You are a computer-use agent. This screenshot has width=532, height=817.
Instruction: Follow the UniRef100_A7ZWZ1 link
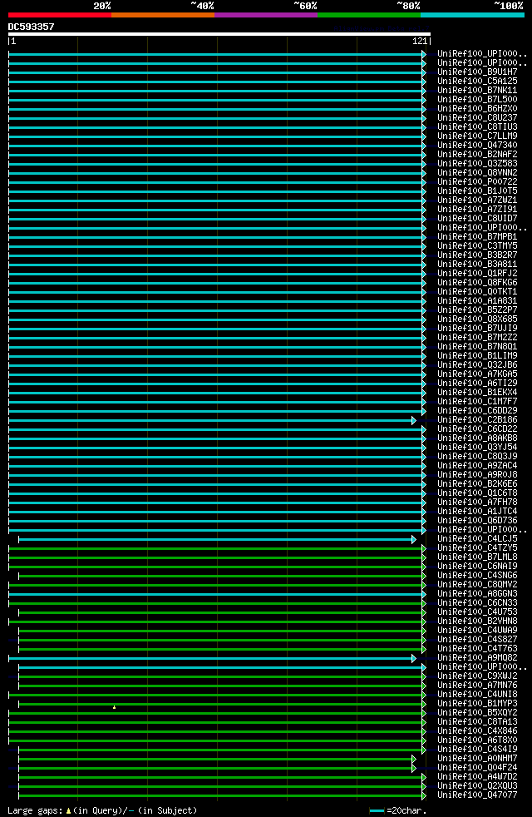click(477, 200)
